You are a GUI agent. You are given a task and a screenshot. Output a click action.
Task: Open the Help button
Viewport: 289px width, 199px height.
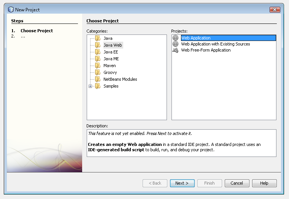pyautogui.click(x=264, y=183)
